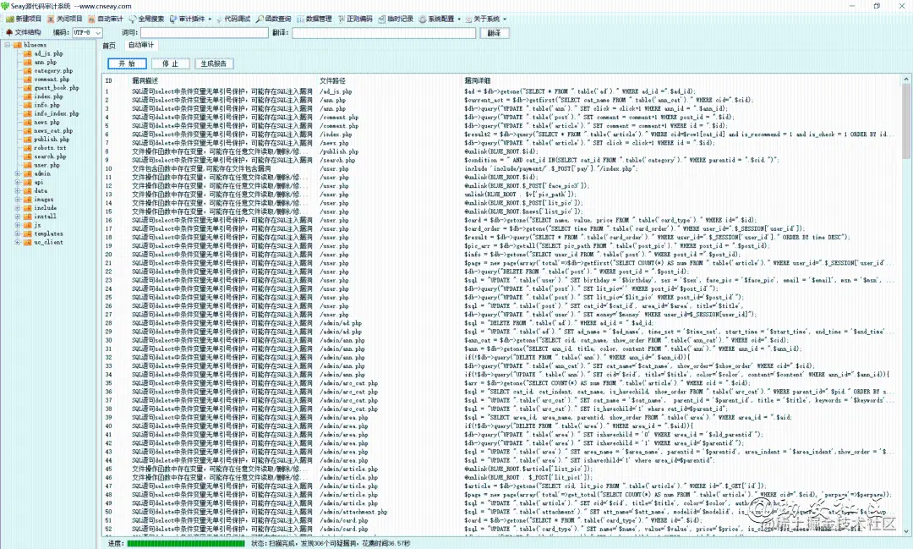Select row 9 path /search.php

coord(337,160)
